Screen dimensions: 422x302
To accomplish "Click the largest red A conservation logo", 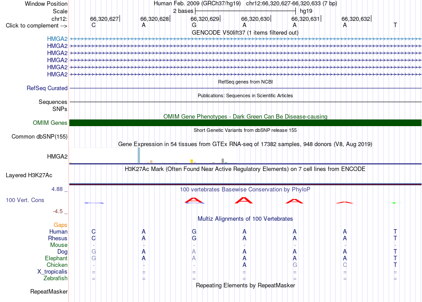I will 244,200.
